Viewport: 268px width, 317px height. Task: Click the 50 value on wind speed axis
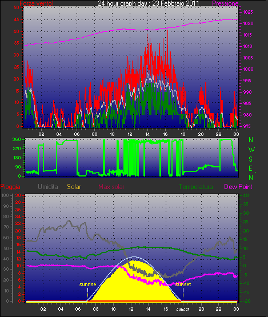[17, 7]
